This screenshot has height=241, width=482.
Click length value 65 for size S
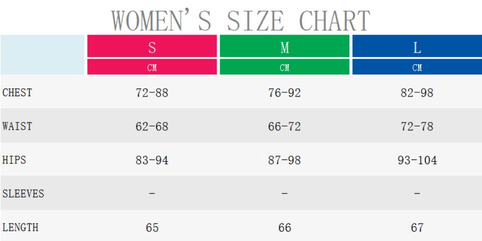[x=152, y=228]
